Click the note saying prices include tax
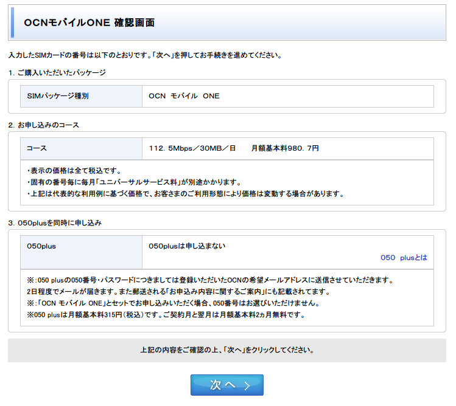 point(74,170)
